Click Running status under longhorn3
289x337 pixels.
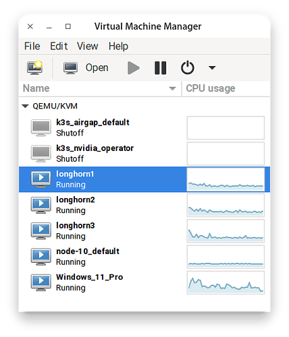pos(71,237)
